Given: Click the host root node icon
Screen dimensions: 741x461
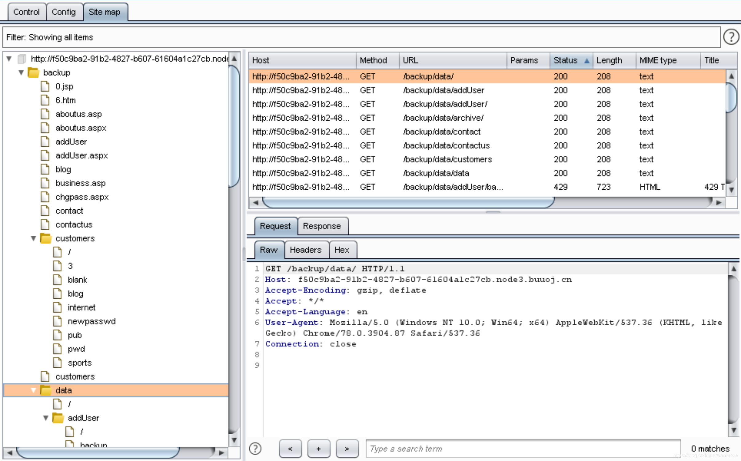Looking at the screenshot, I should 22,59.
